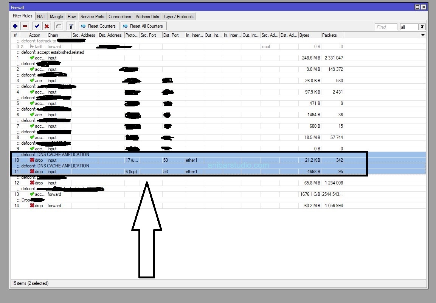Screen dimensions: 436x303
Task: Disable selected rule using the red cross
Action: coord(47,26)
